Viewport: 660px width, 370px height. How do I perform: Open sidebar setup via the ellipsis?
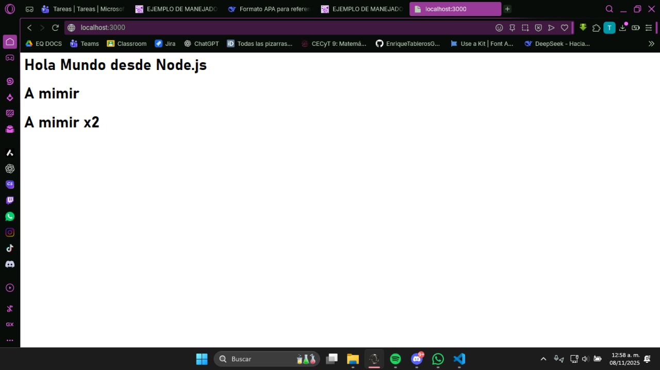click(10, 340)
